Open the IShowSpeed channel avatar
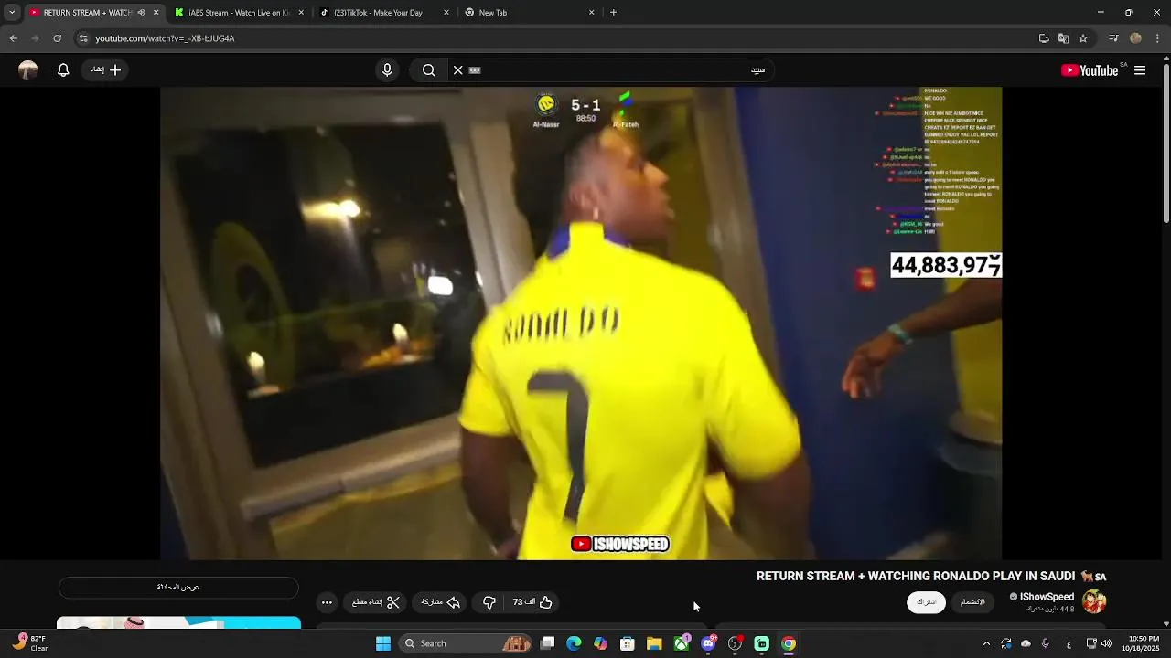Screen dimensions: 1171x658 click(1094, 601)
